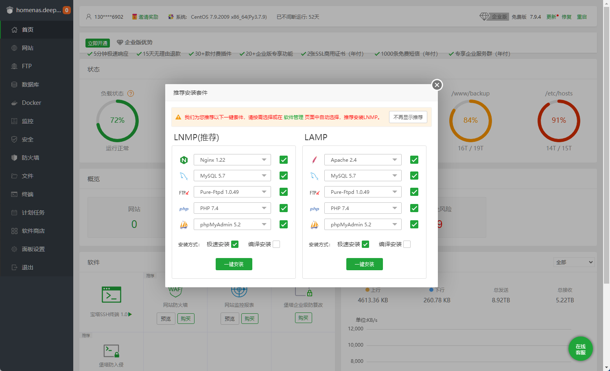Click the php icon in LNMP list
610x371 pixels.
[x=184, y=209]
